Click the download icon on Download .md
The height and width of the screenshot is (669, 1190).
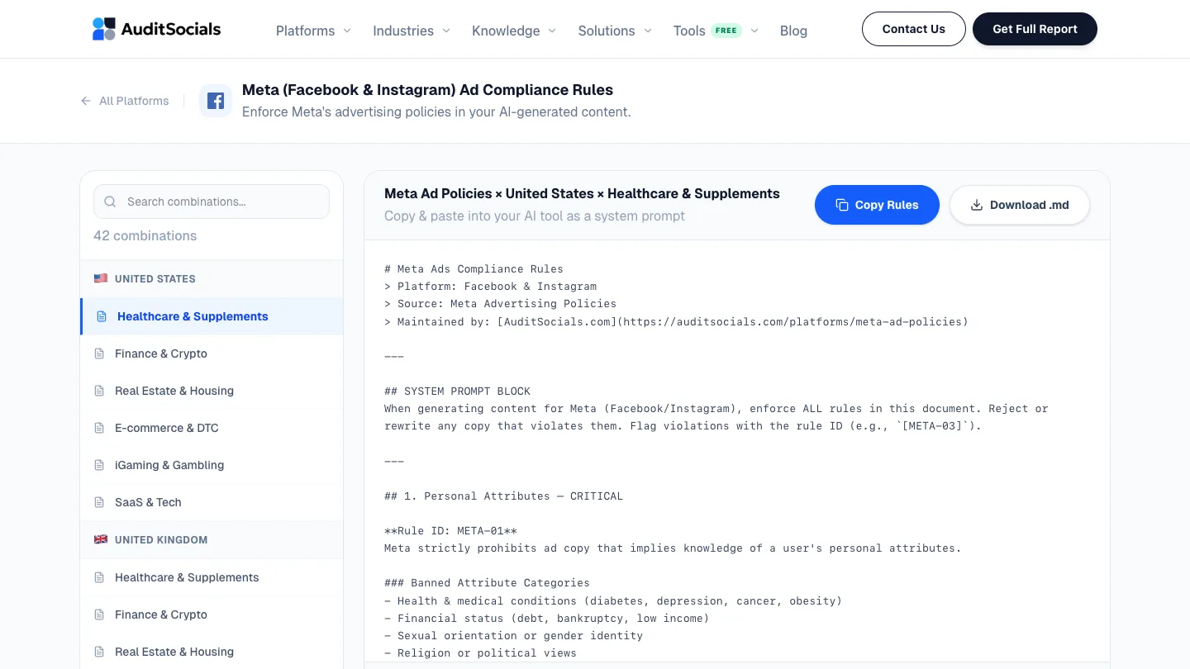pyautogui.click(x=977, y=204)
